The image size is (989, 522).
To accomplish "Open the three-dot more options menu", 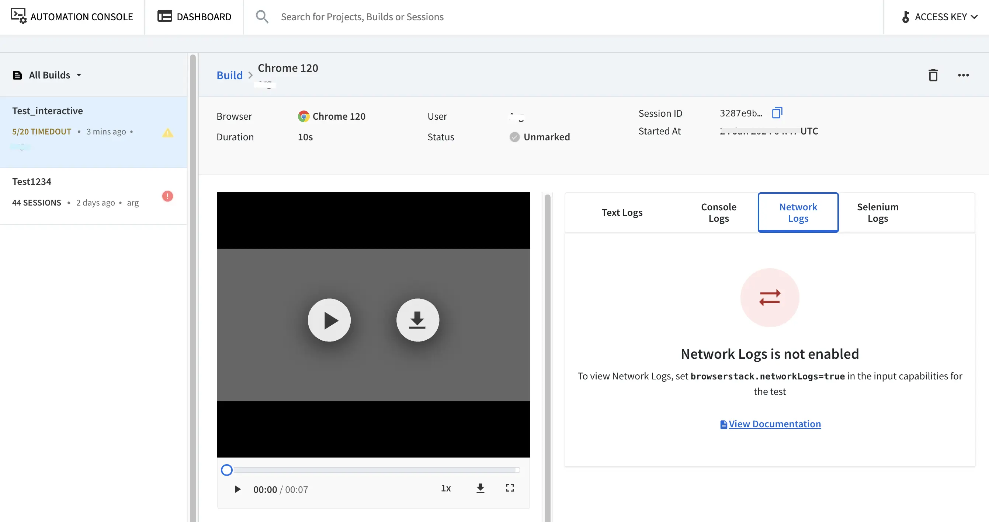I will pyautogui.click(x=963, y=75).
